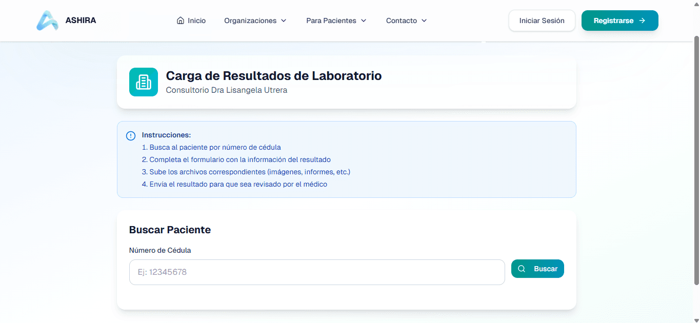Click the scrollbar down arrow
This screenshot has width=700, height=323.
696,319
